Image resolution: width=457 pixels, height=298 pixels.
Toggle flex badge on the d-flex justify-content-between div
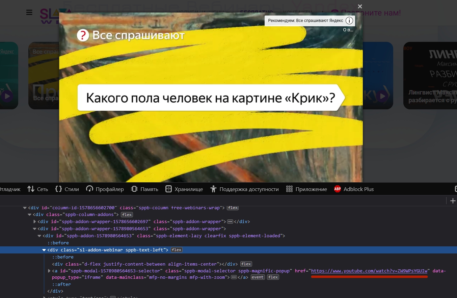click(x=246, y=264)
